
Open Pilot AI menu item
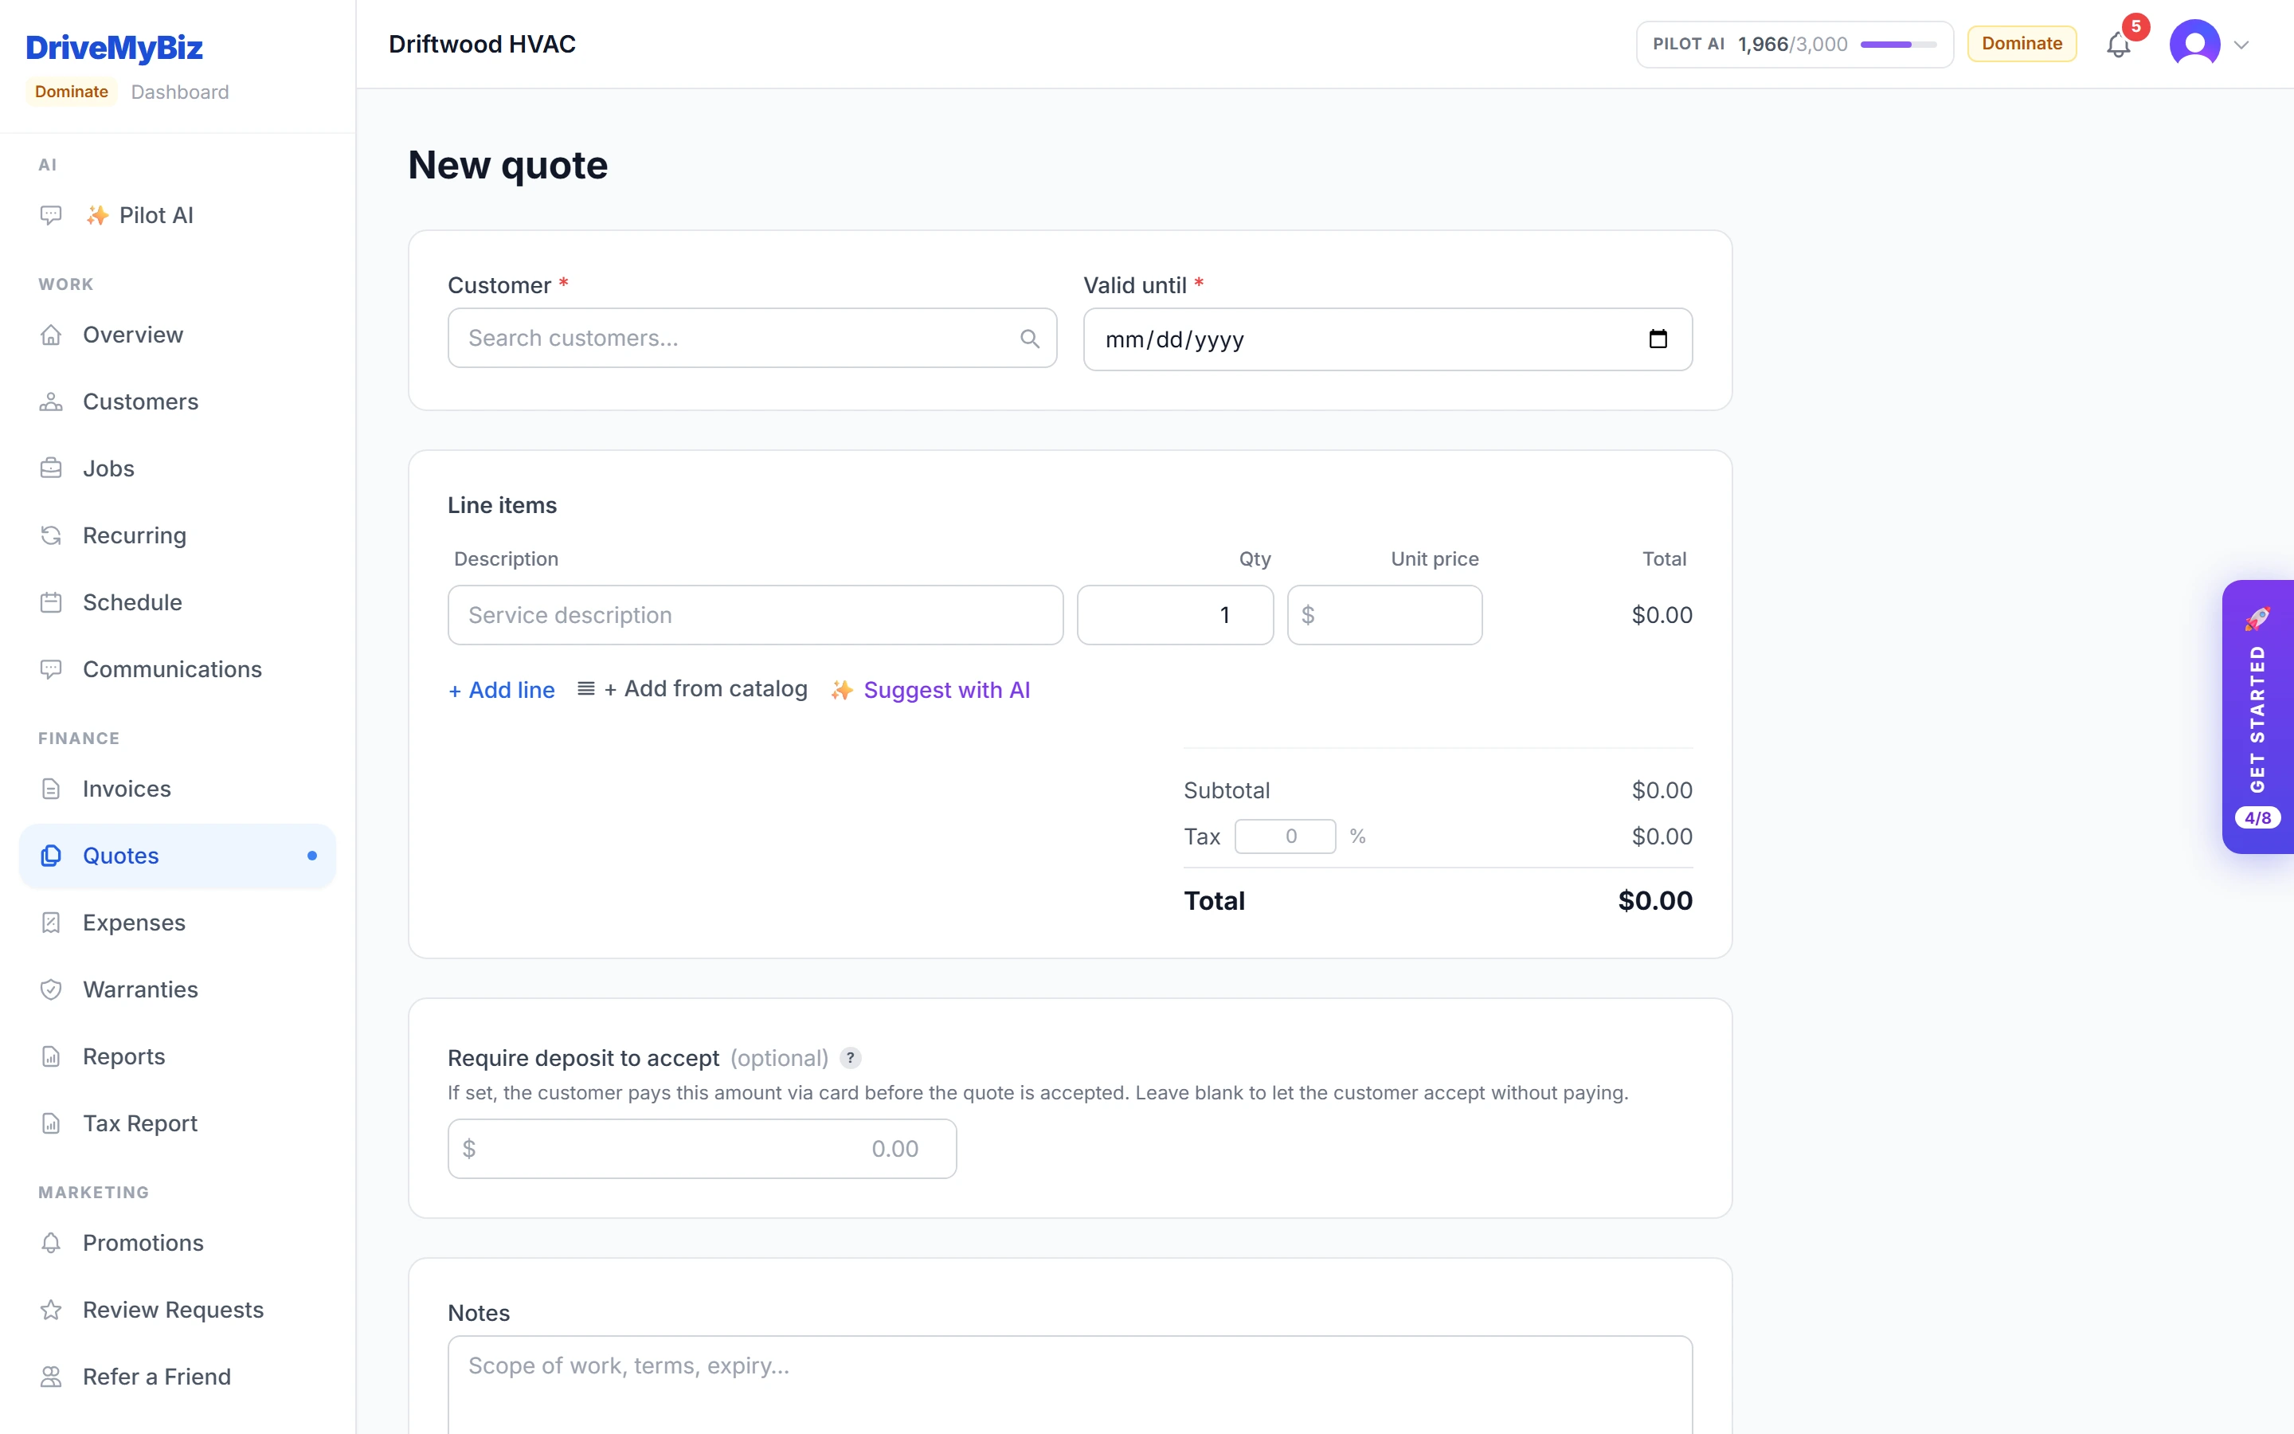178,215
